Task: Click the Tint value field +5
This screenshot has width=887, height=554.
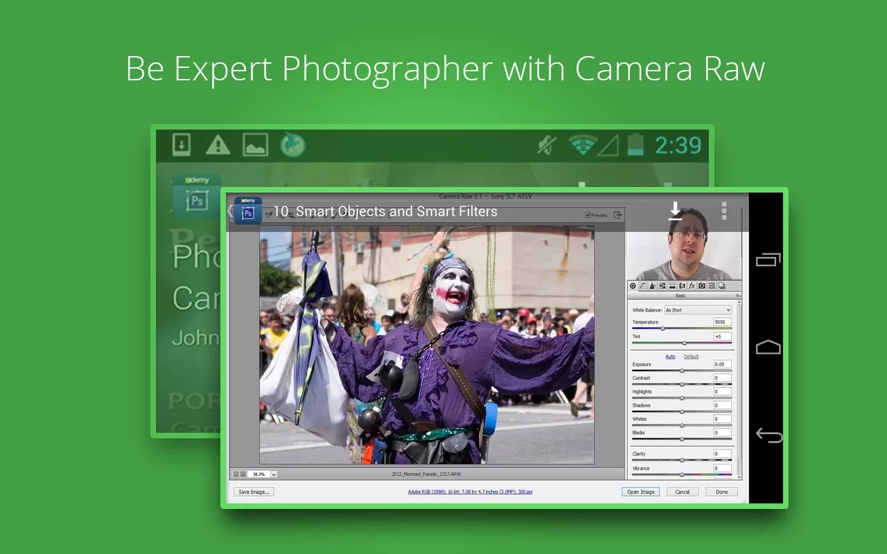Action: point(723,337)
